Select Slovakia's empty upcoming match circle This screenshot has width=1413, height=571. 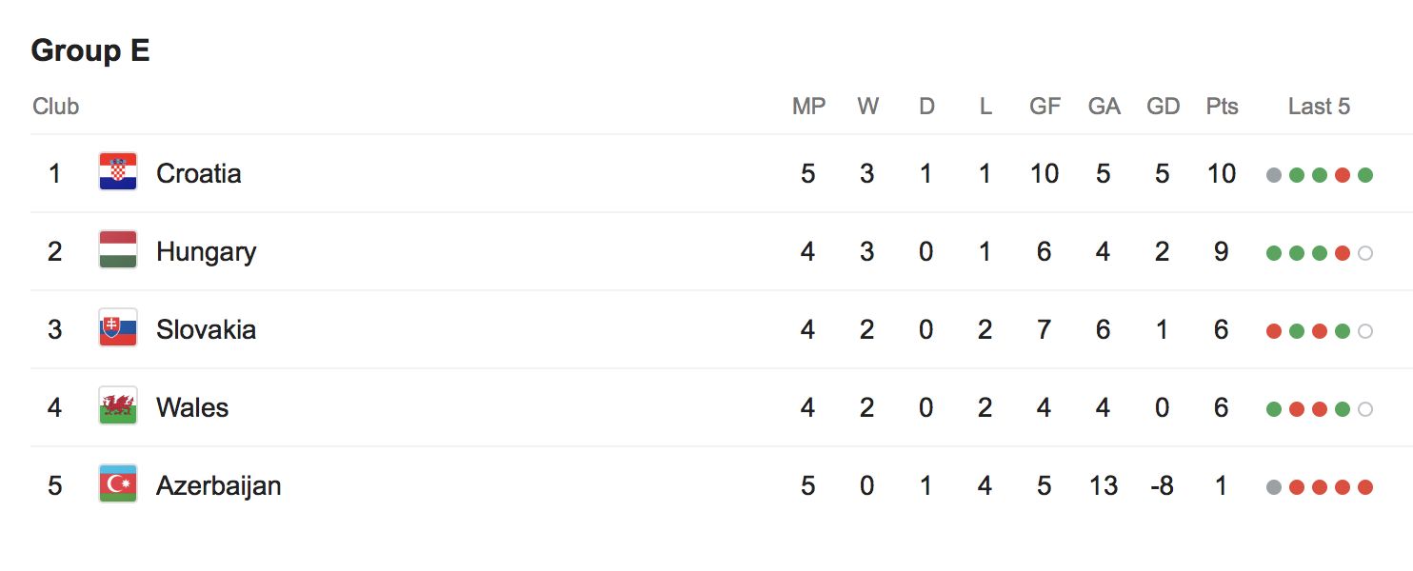tap(1365, 331)
